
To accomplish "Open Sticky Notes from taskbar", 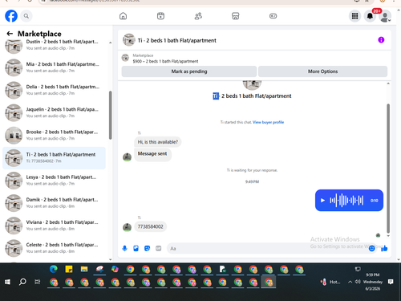I will pyautogui.click(x=69, y=269).
